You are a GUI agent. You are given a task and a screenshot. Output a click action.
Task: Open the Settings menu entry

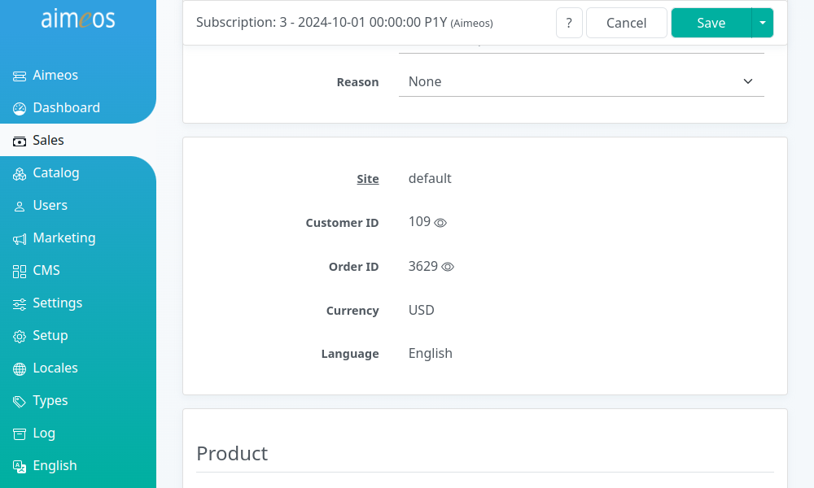coord(78,303)
